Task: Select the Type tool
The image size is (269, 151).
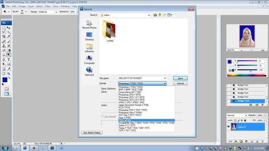Action: coord(8,60)
